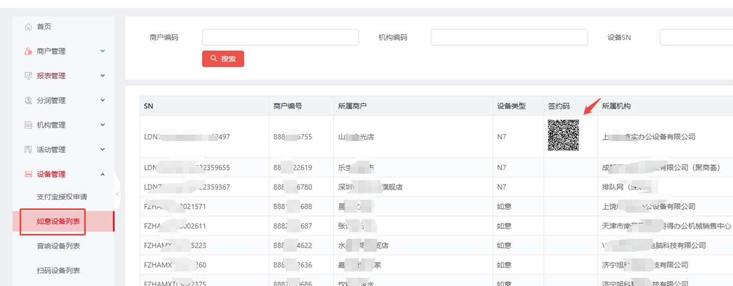Click the 上饶 办公设备有限公司 organization cell
733x286 pixels.
pyautogui.click(x=665, y=207)
